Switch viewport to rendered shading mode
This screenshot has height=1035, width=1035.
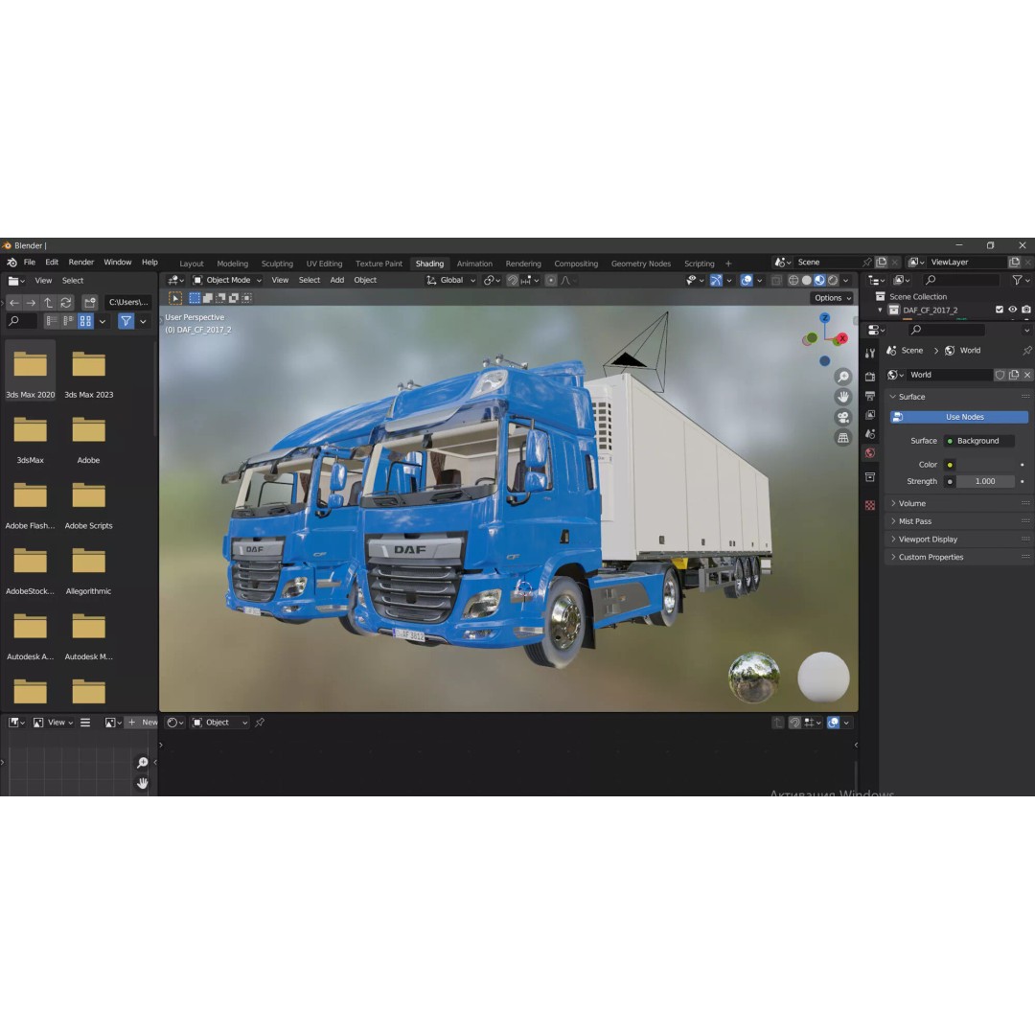click(x=832, y=280)
